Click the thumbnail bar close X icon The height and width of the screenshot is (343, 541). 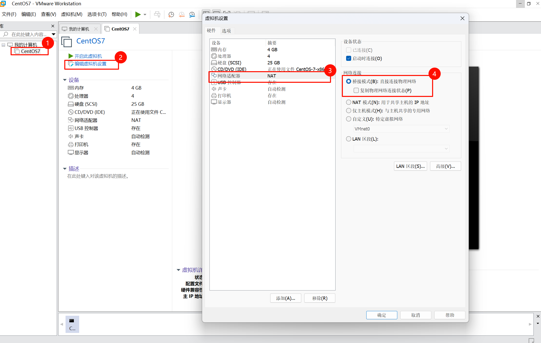[x=538, y=316]
